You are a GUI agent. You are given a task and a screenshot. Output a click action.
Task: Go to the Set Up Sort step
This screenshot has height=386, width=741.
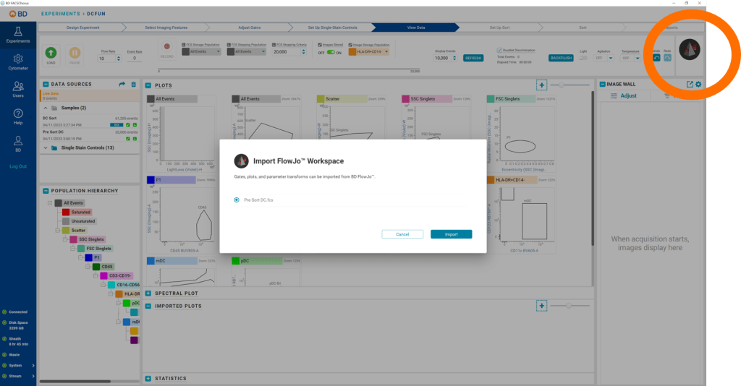(x=499, y=27)
